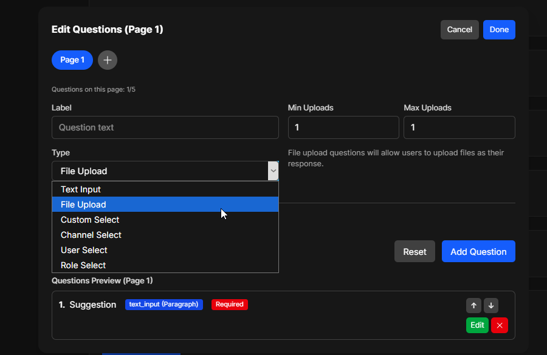The image size is (547, 355).
Task: Switch to the Page 1 tab
Action: click(x=72, y=60)
